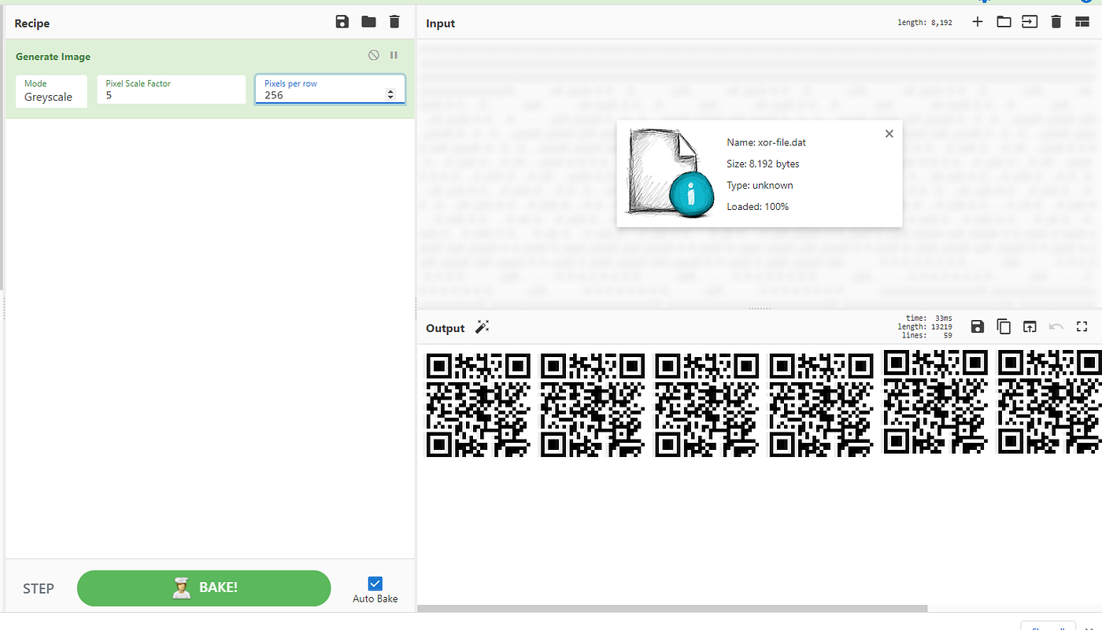The image size is (1102, 630).
Task: Edit the Pixel Scale Factor field
Action: click(172, 90)
